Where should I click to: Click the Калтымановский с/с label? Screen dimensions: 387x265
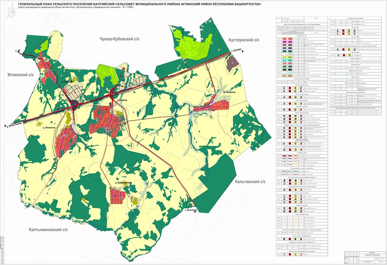(48, 230)
